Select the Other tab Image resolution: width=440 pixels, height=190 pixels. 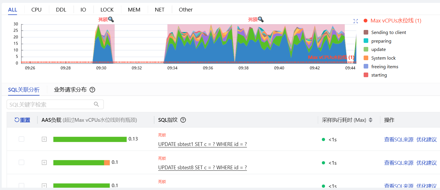tap(186, 9)
